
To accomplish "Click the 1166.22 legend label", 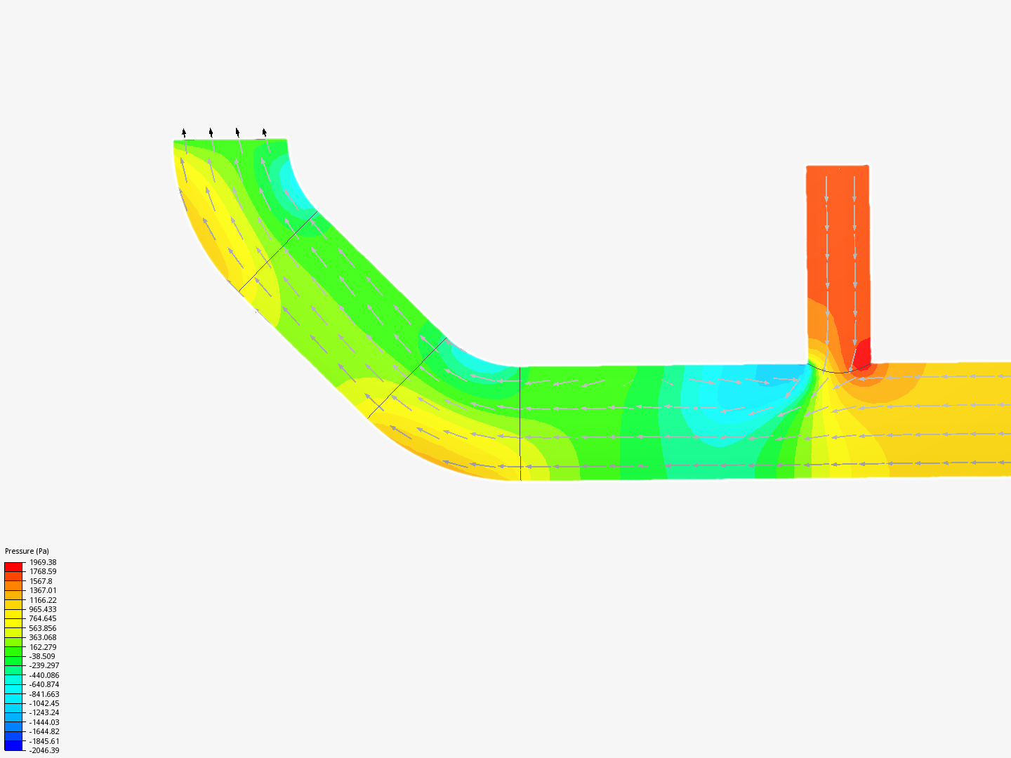I will (43, 600).
